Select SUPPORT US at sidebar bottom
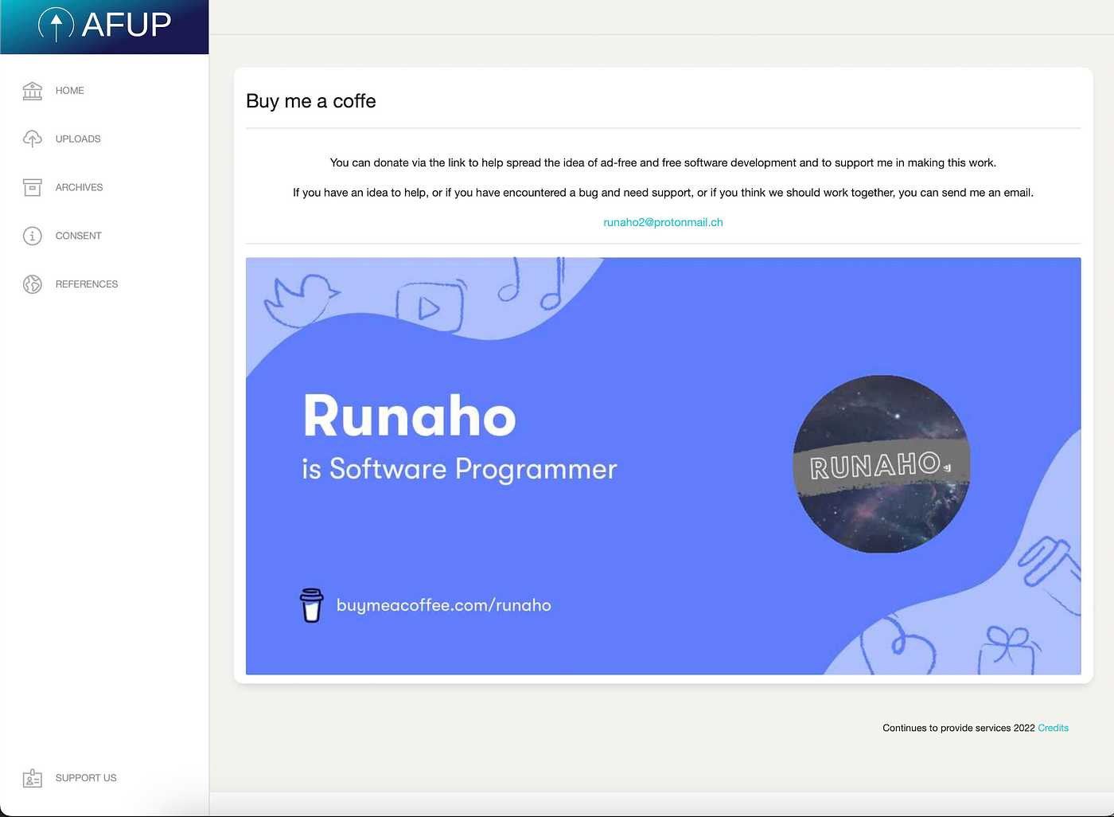 click(x=86, y=778)
